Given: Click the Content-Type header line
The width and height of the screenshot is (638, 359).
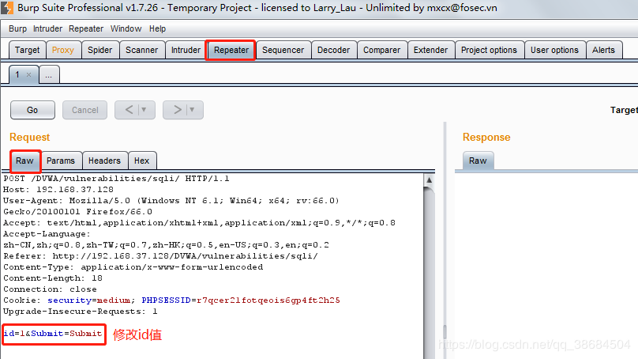Looking at the screenshot, I should [x=133, y=267].
